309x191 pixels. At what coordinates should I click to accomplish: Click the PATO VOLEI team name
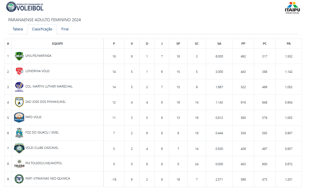(x=33, y=117)
